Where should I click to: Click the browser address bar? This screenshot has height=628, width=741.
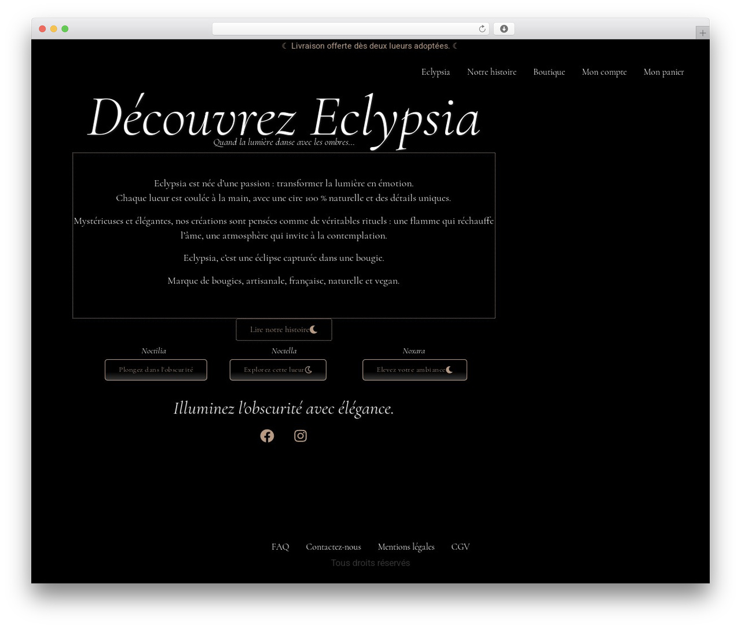350,29
